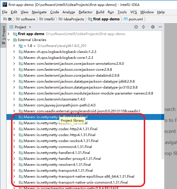Click the D: drive folder icon in breadcrumb
This screenshot has width=177, height=189.
(5, 19)
